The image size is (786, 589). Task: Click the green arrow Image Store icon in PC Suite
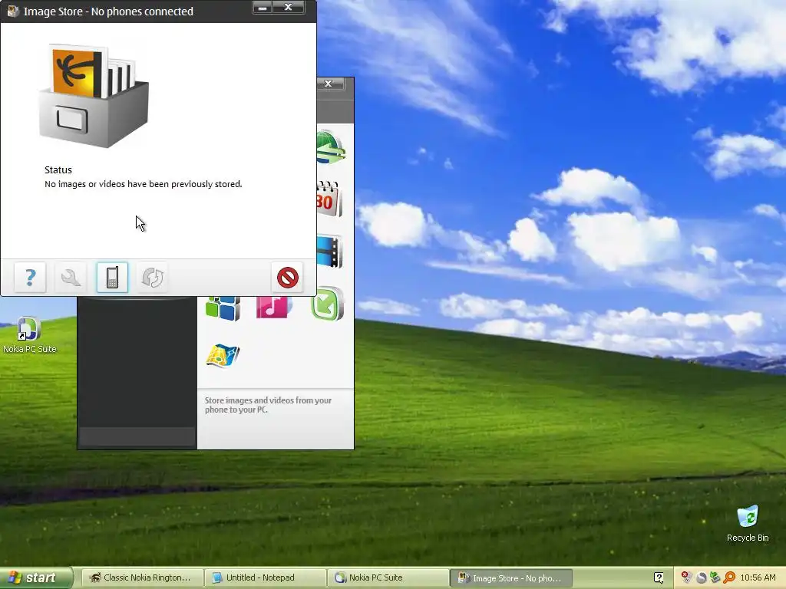(x=327, y=304)
